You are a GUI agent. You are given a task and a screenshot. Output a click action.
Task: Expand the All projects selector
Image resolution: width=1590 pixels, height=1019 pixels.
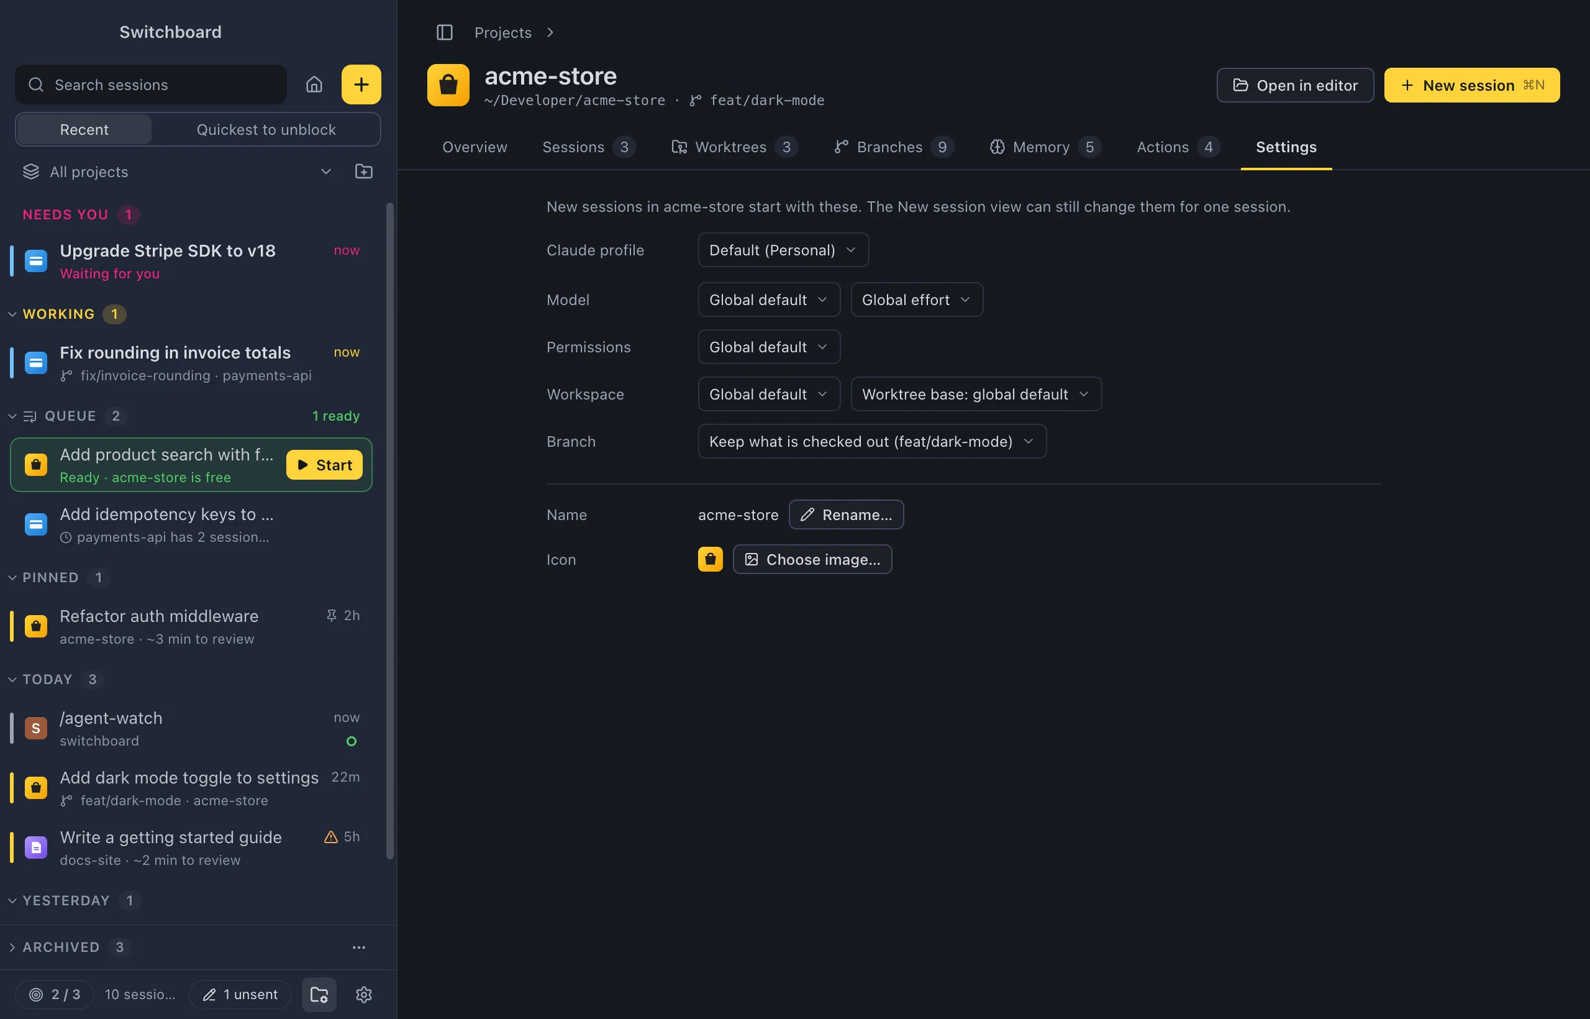click(177, 172)
